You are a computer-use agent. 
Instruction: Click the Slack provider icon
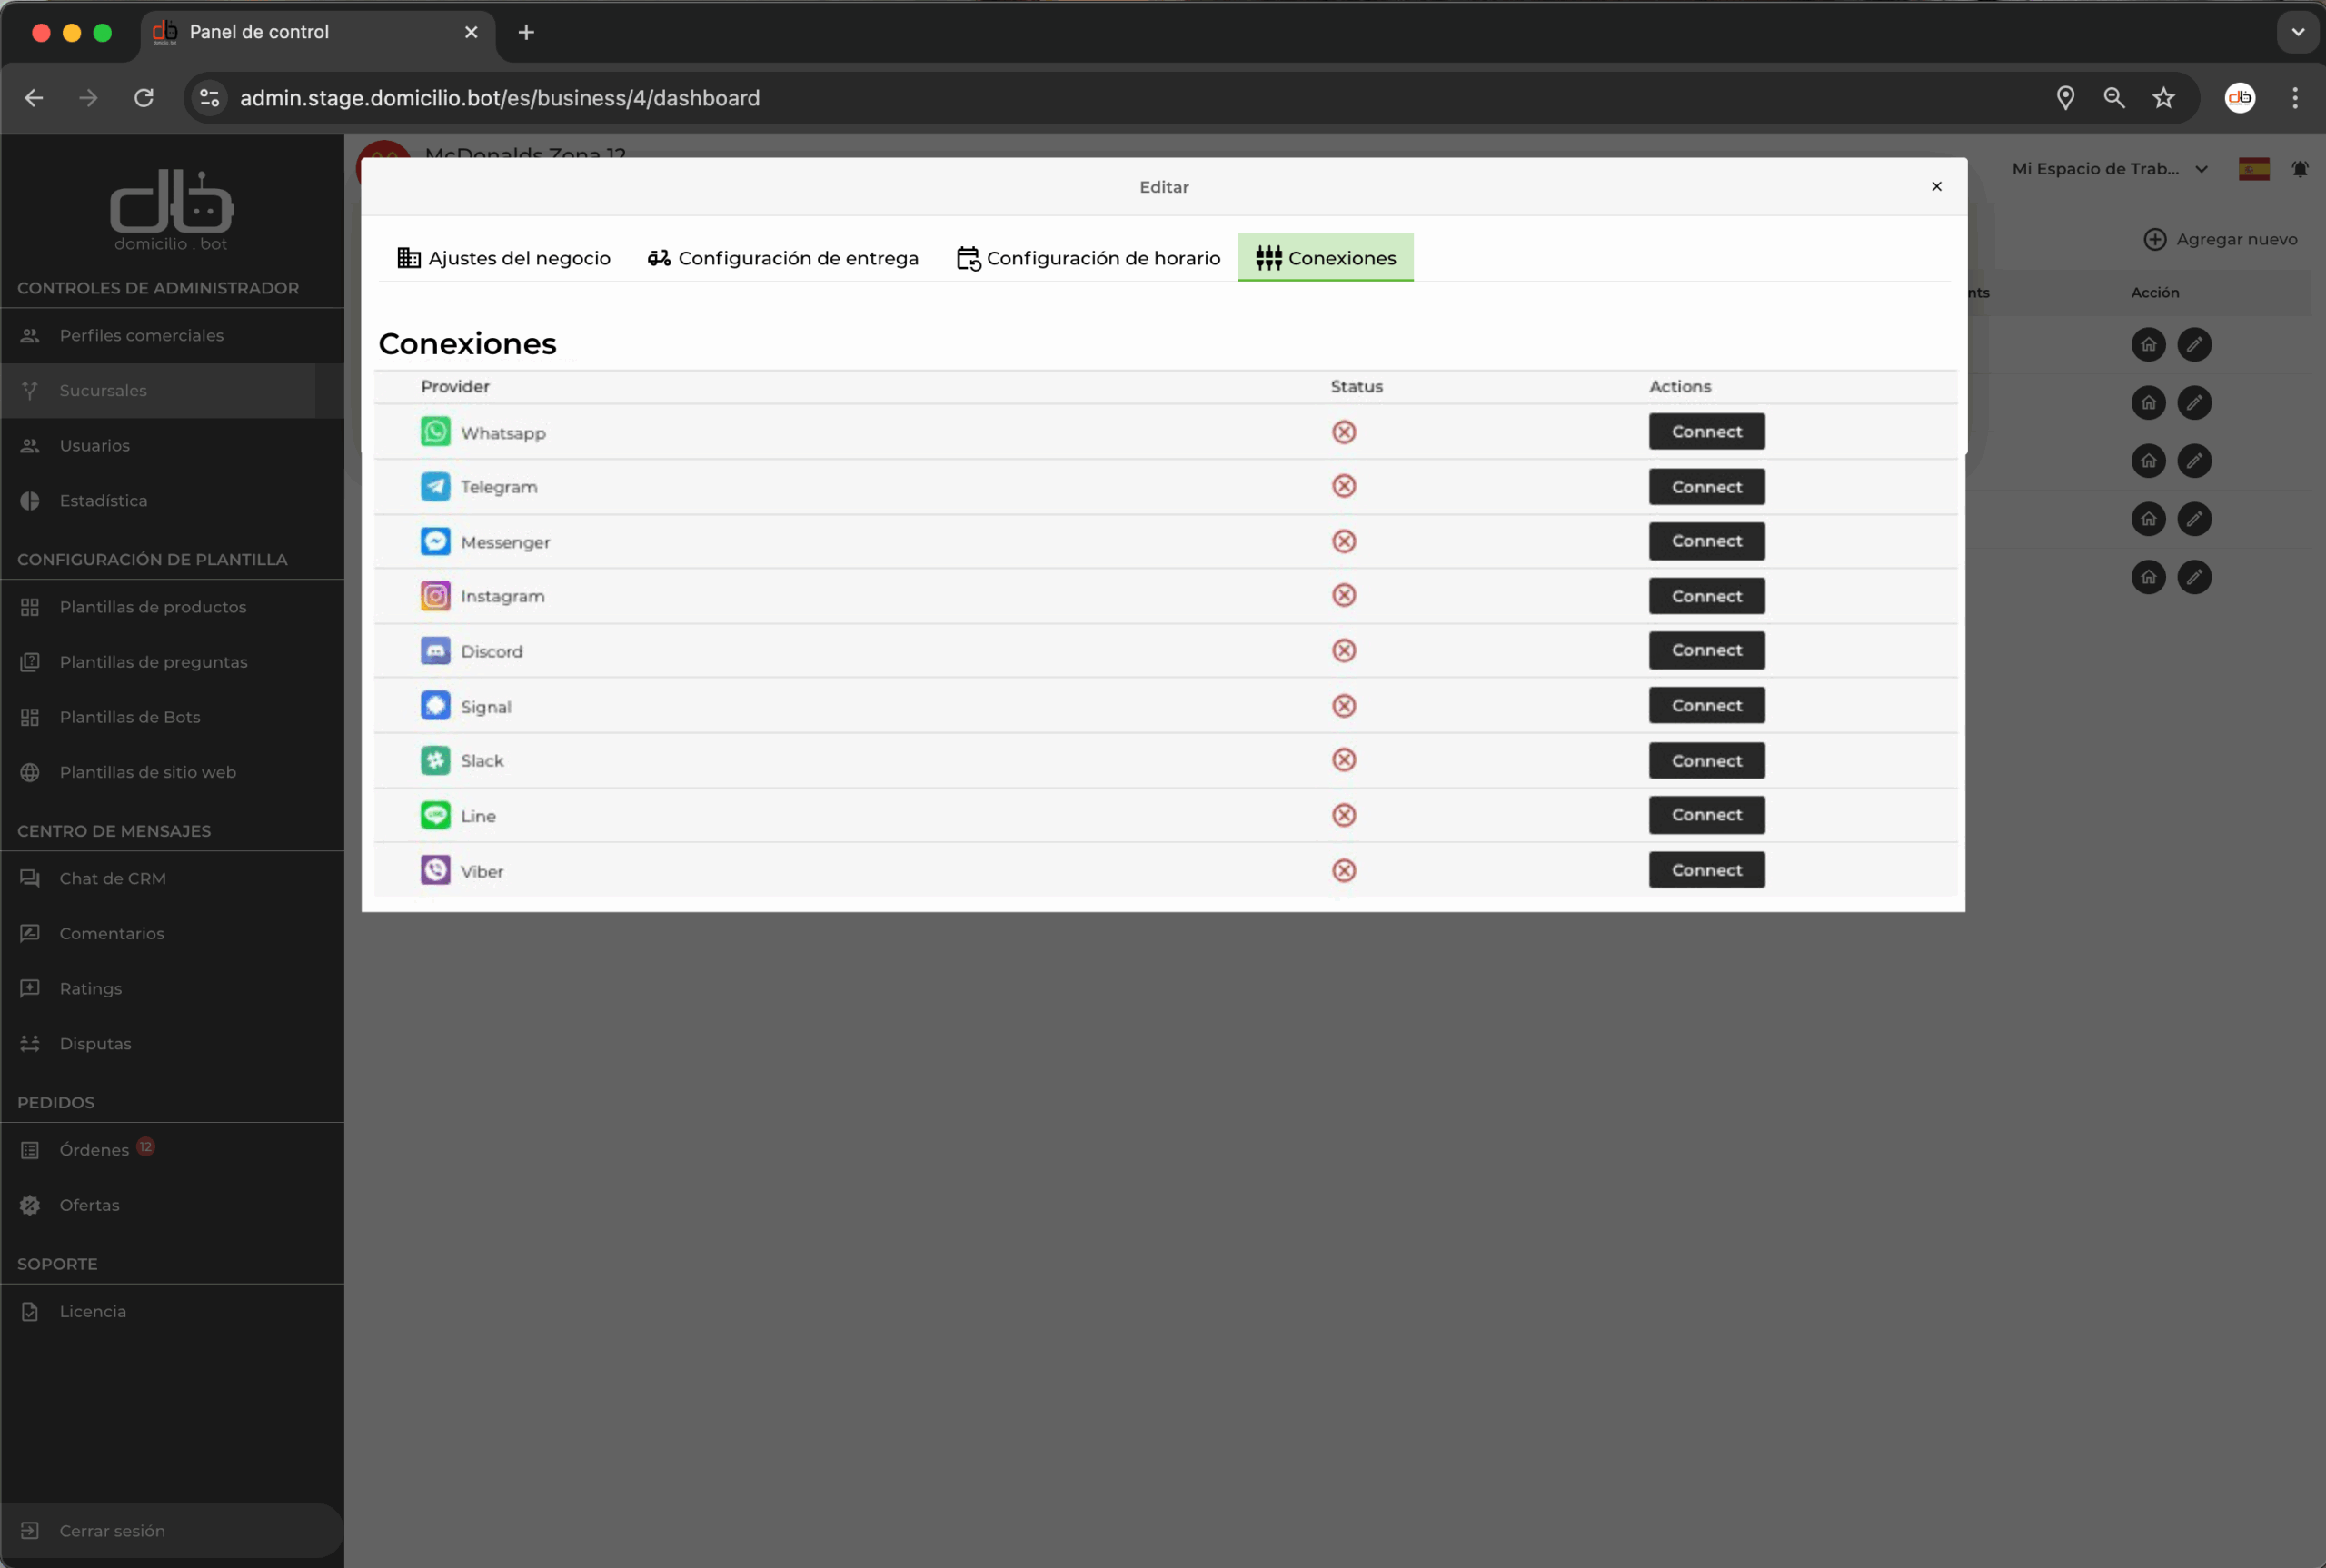click(435, 760)
